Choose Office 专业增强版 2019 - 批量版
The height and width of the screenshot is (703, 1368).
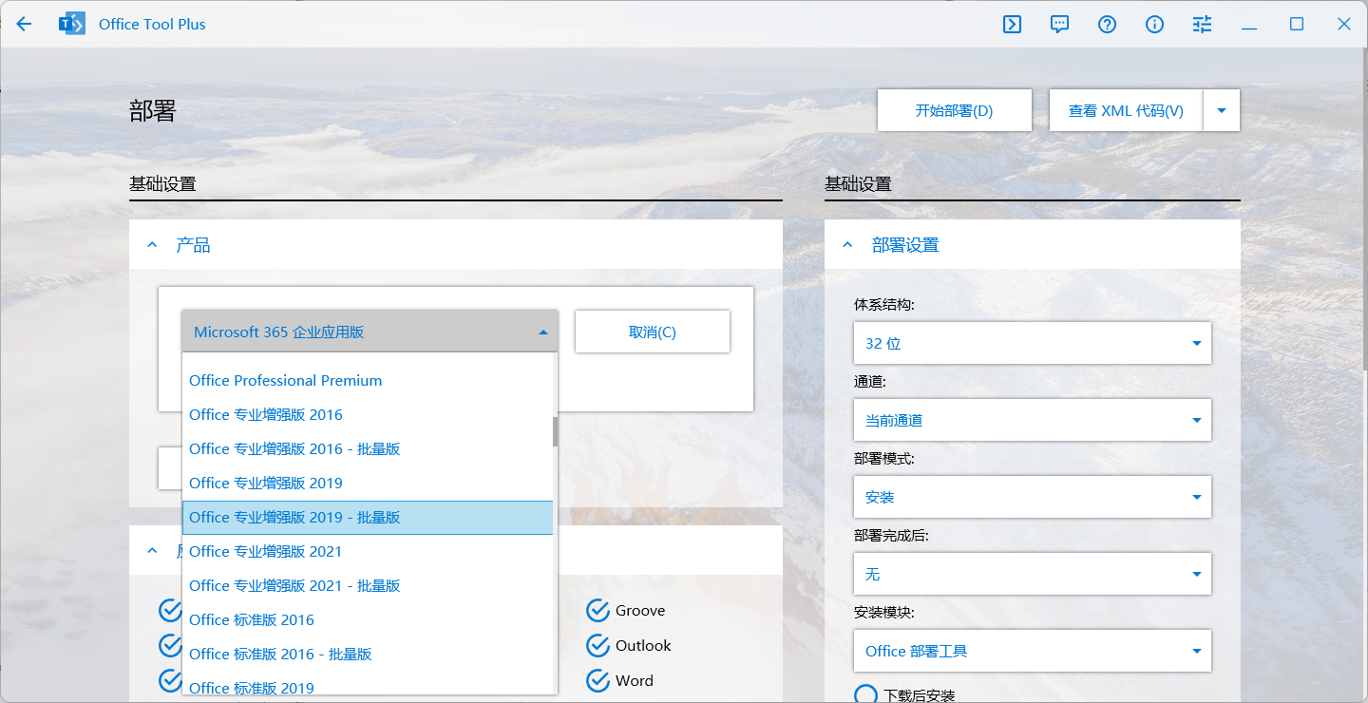coord(368,518)
